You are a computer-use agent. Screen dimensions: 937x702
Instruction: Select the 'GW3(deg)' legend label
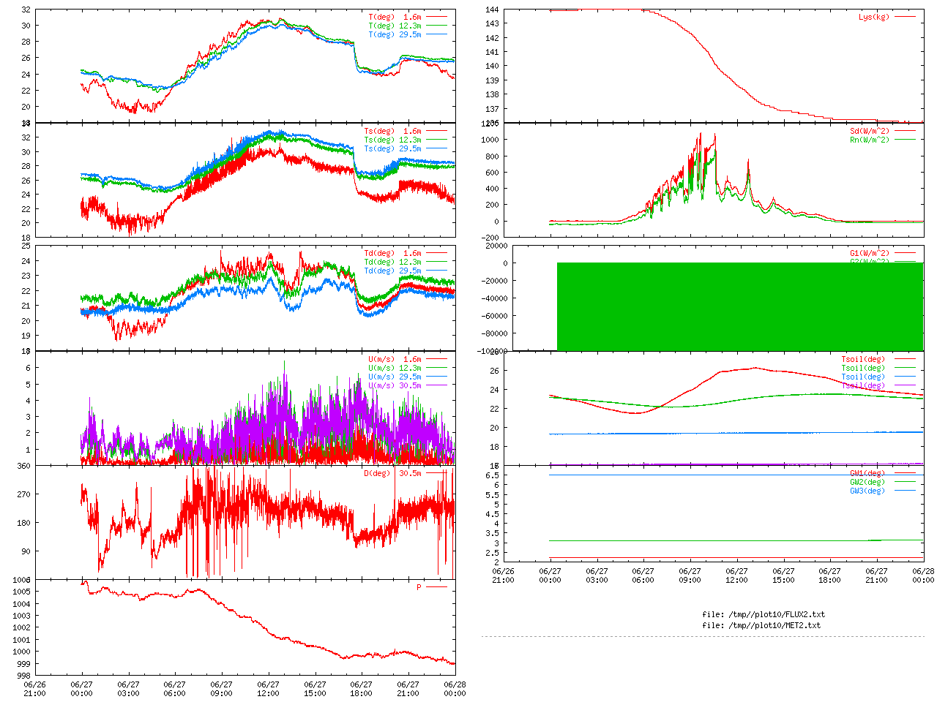click(867, 491)
